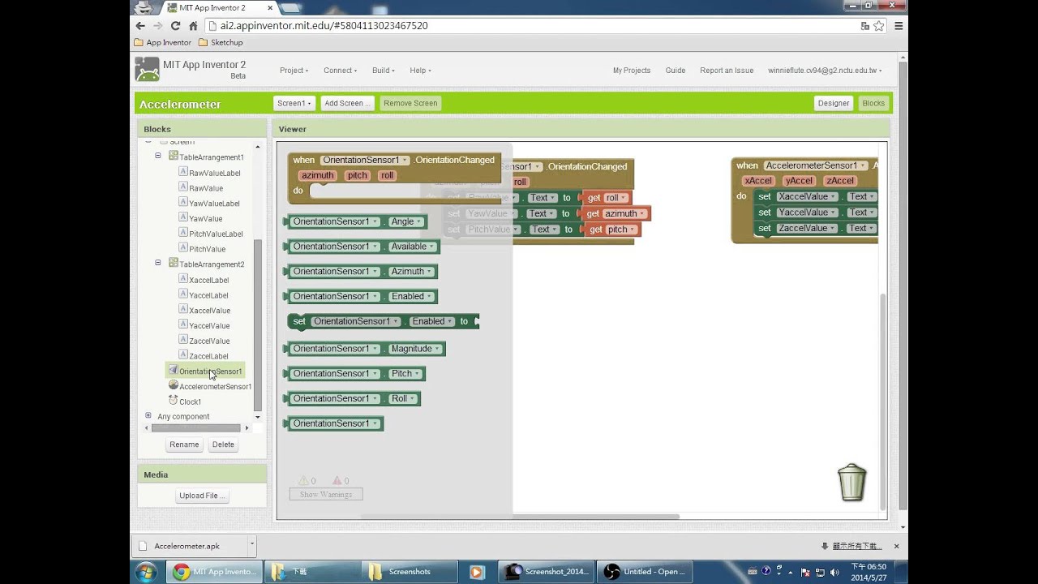Click the trash can in viewer
The image size is (1038, 584).
click(851, 483)
